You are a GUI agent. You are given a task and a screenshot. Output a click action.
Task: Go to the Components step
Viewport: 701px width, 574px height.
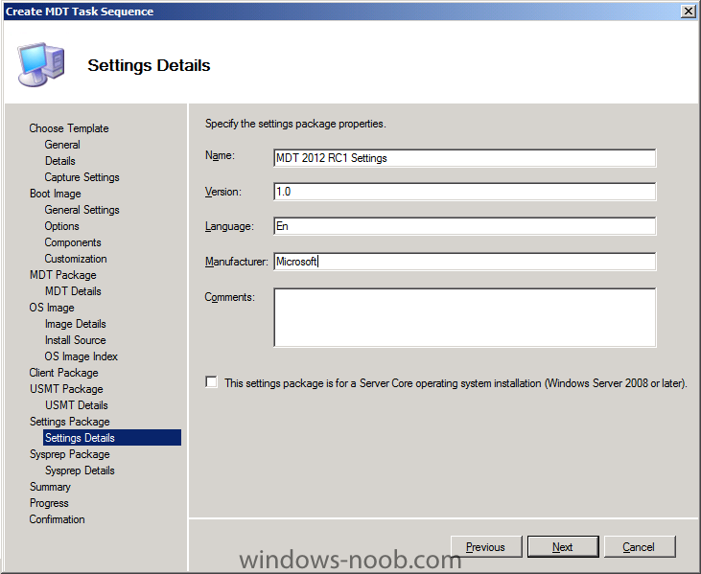(73, 242)
